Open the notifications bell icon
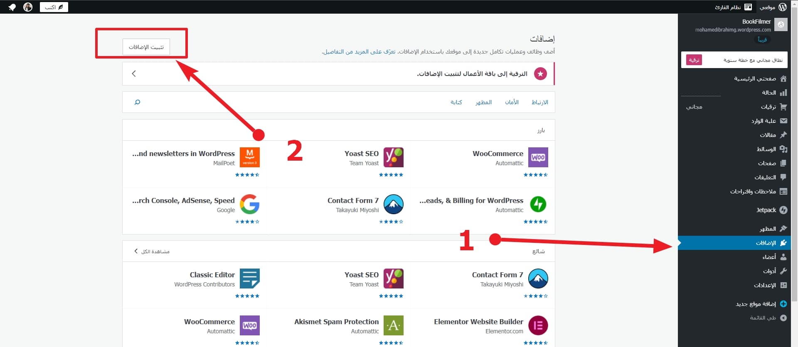This screenshot has width=798, height=347. (x=12, y=7)
